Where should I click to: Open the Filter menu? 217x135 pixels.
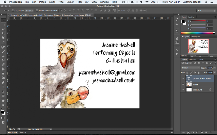click(79, 2)
